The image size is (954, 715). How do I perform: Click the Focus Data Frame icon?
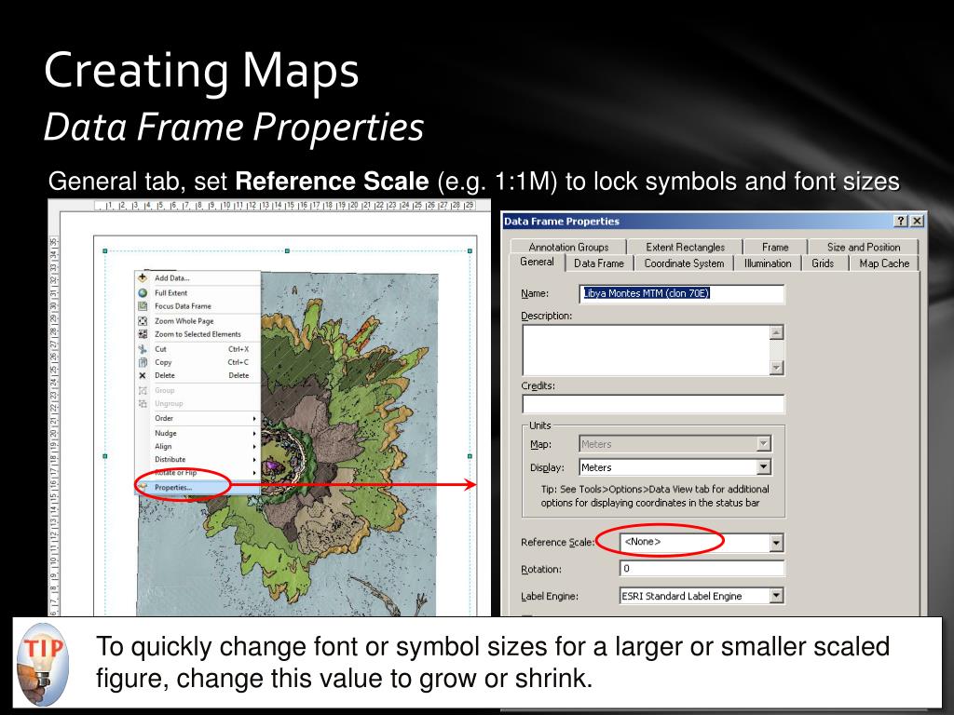143,306
